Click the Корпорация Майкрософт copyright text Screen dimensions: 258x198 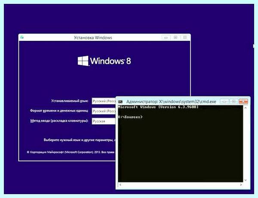point(71,152)
